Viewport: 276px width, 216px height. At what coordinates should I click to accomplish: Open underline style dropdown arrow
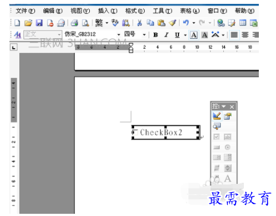coord(185,35)
